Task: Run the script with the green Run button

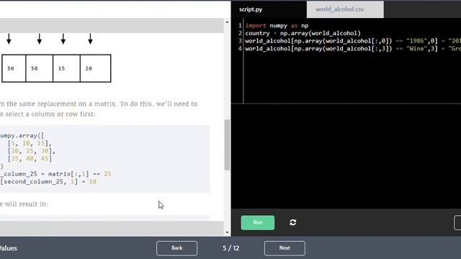Action: (x=258, y=222)
